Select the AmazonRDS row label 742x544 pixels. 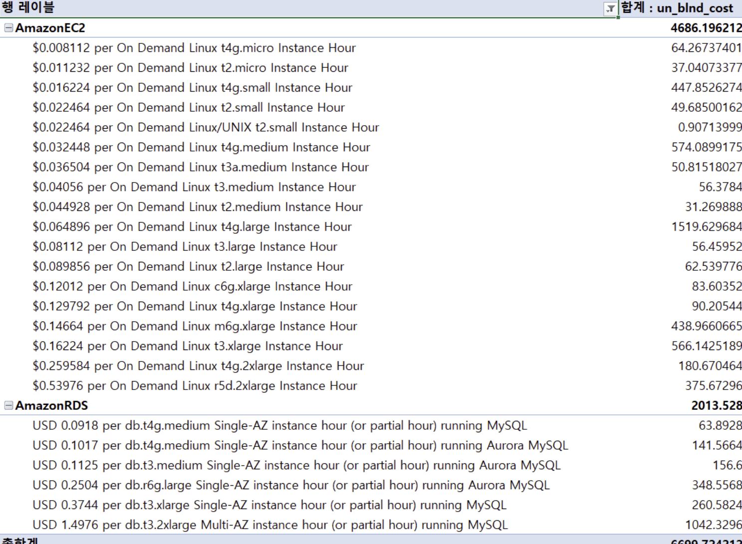tap(52, 405)
